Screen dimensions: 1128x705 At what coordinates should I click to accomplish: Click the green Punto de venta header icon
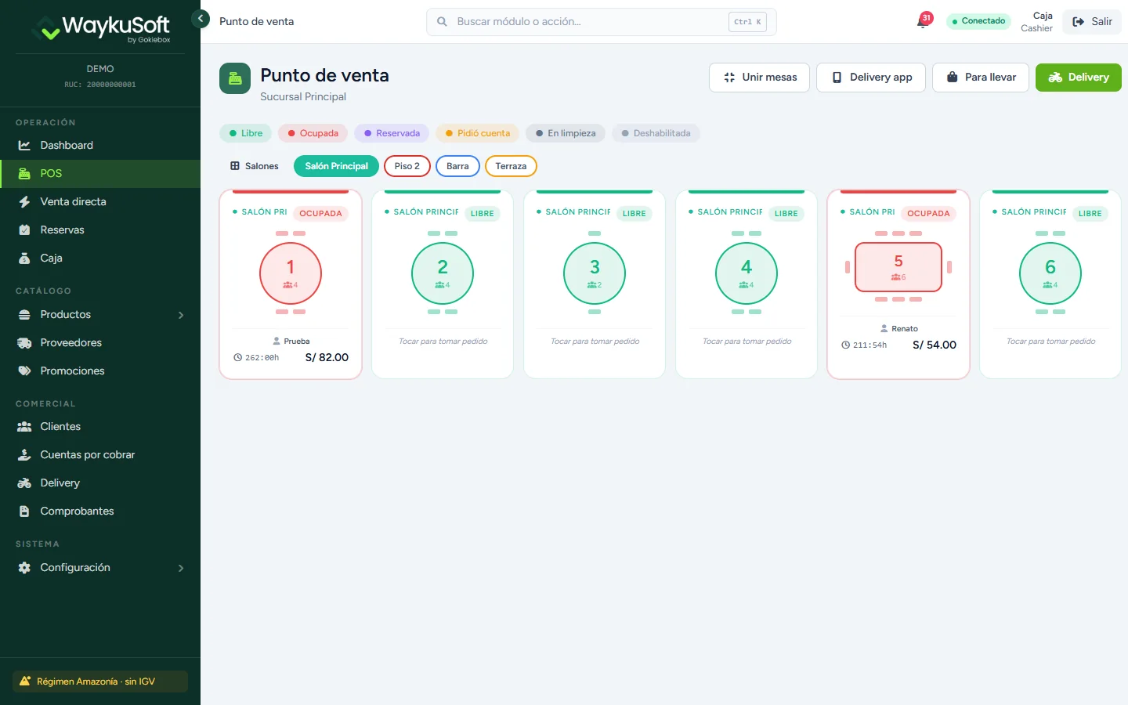[x=235, y=78]
